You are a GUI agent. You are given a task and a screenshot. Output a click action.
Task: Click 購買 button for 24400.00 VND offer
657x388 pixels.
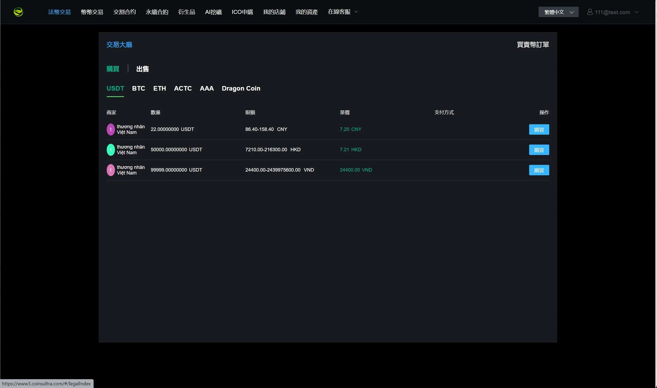(x=539, y=170)
